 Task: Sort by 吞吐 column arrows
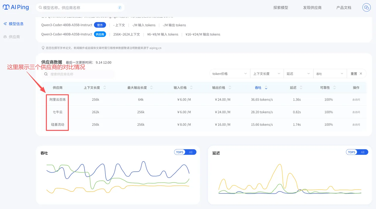266,88
